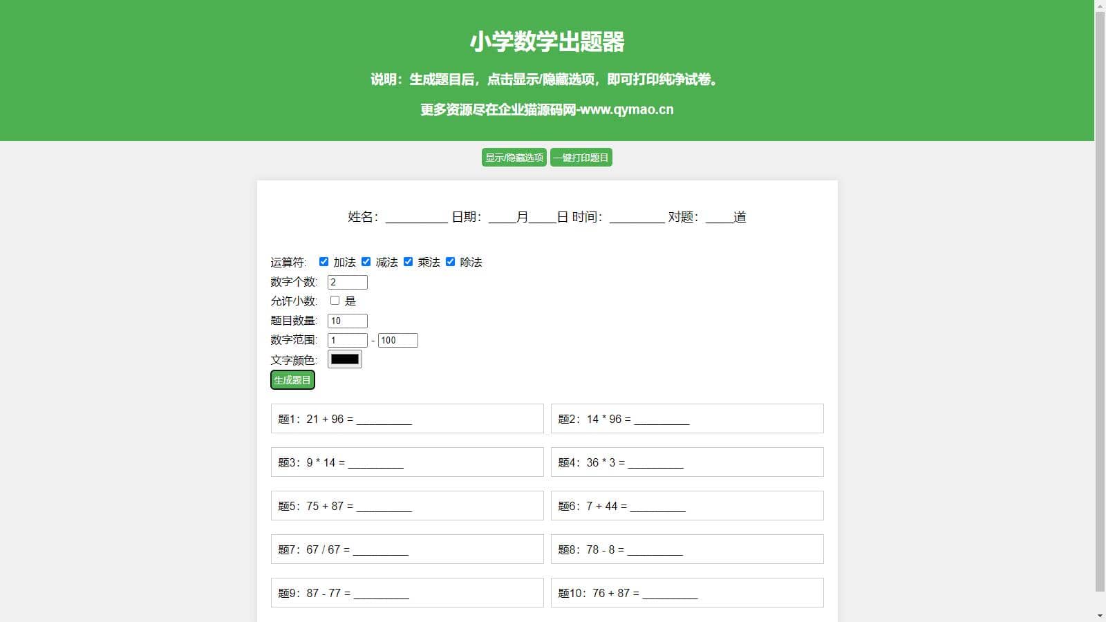The image size is (1106, 622).
Task: Focus the 数字个数 number count field
Action: (347, 282)
